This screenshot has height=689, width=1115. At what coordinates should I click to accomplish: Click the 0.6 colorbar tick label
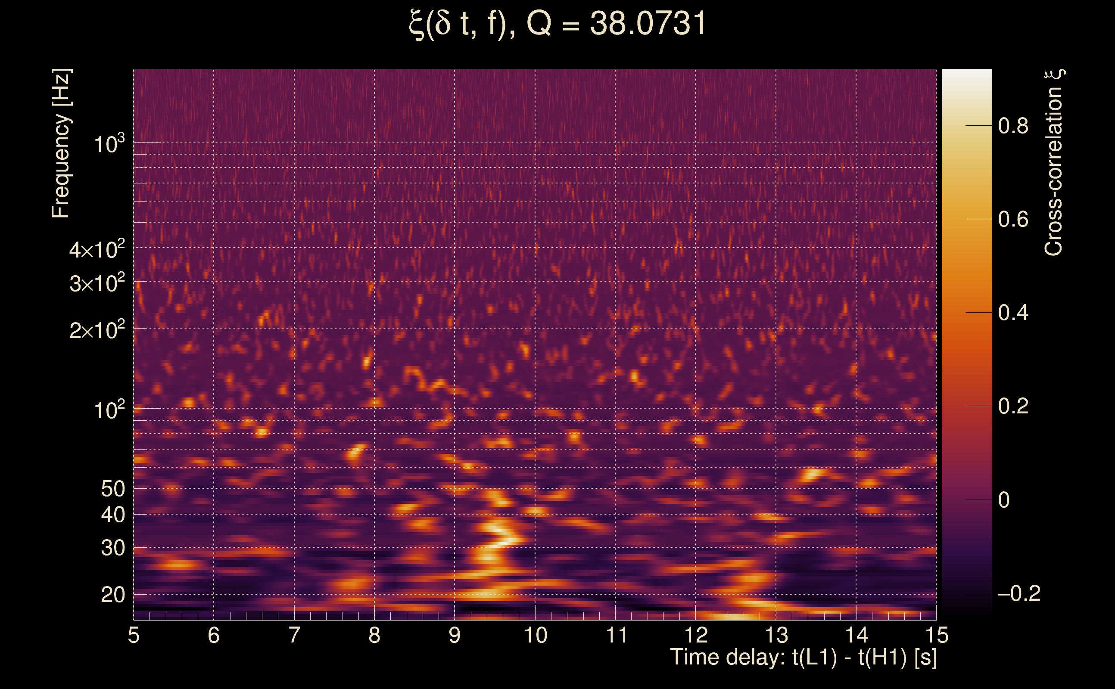pyautogui.click(x=1013, y=220)
